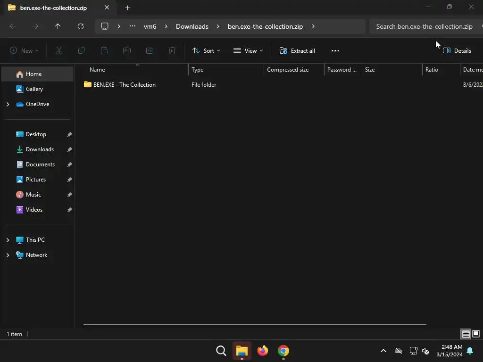Open the Sort dropdown menu
483x362 pixels.
(x=206, y=50)
